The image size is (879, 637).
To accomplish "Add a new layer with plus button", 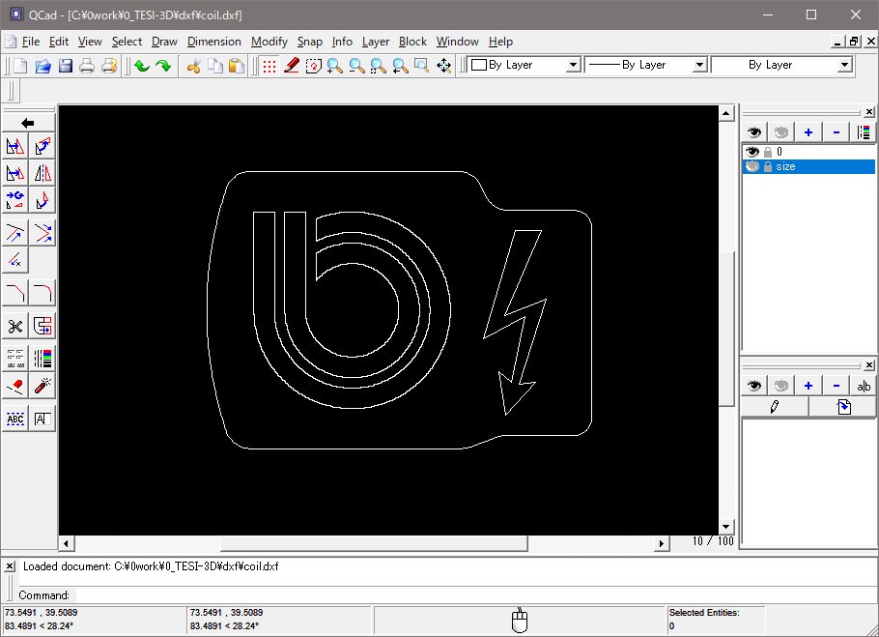I will 808,132.
